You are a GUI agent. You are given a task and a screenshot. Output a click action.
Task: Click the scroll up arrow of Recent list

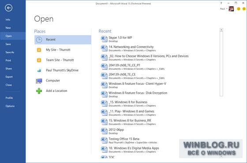point(221,30)
